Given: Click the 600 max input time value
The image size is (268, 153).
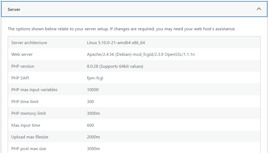Looking at the screenshot, I should point(90,125).
